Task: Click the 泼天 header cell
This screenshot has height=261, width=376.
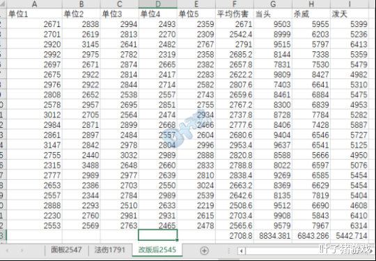Action: tap(350, 14)
